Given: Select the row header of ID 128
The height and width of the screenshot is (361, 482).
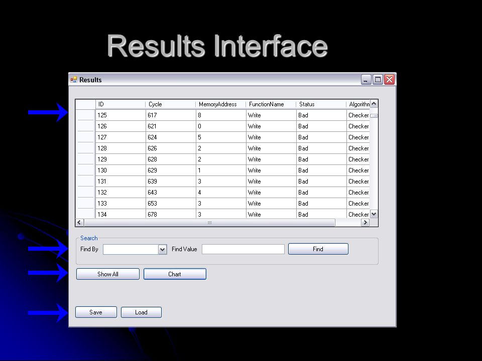Looking at the screenshot, I should pyautogui.click(x=85, y=148).
